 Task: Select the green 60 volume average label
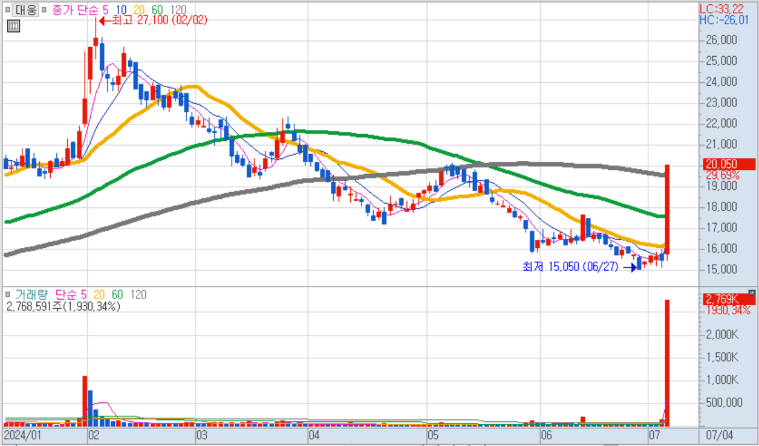pos(117,295)
